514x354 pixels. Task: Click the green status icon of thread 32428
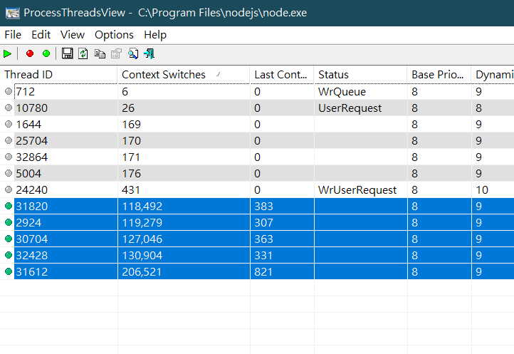click(9, 255)
